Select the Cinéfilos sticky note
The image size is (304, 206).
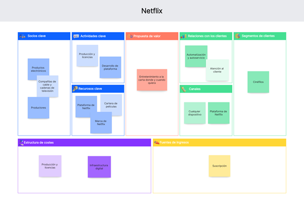tap(258, 82)
